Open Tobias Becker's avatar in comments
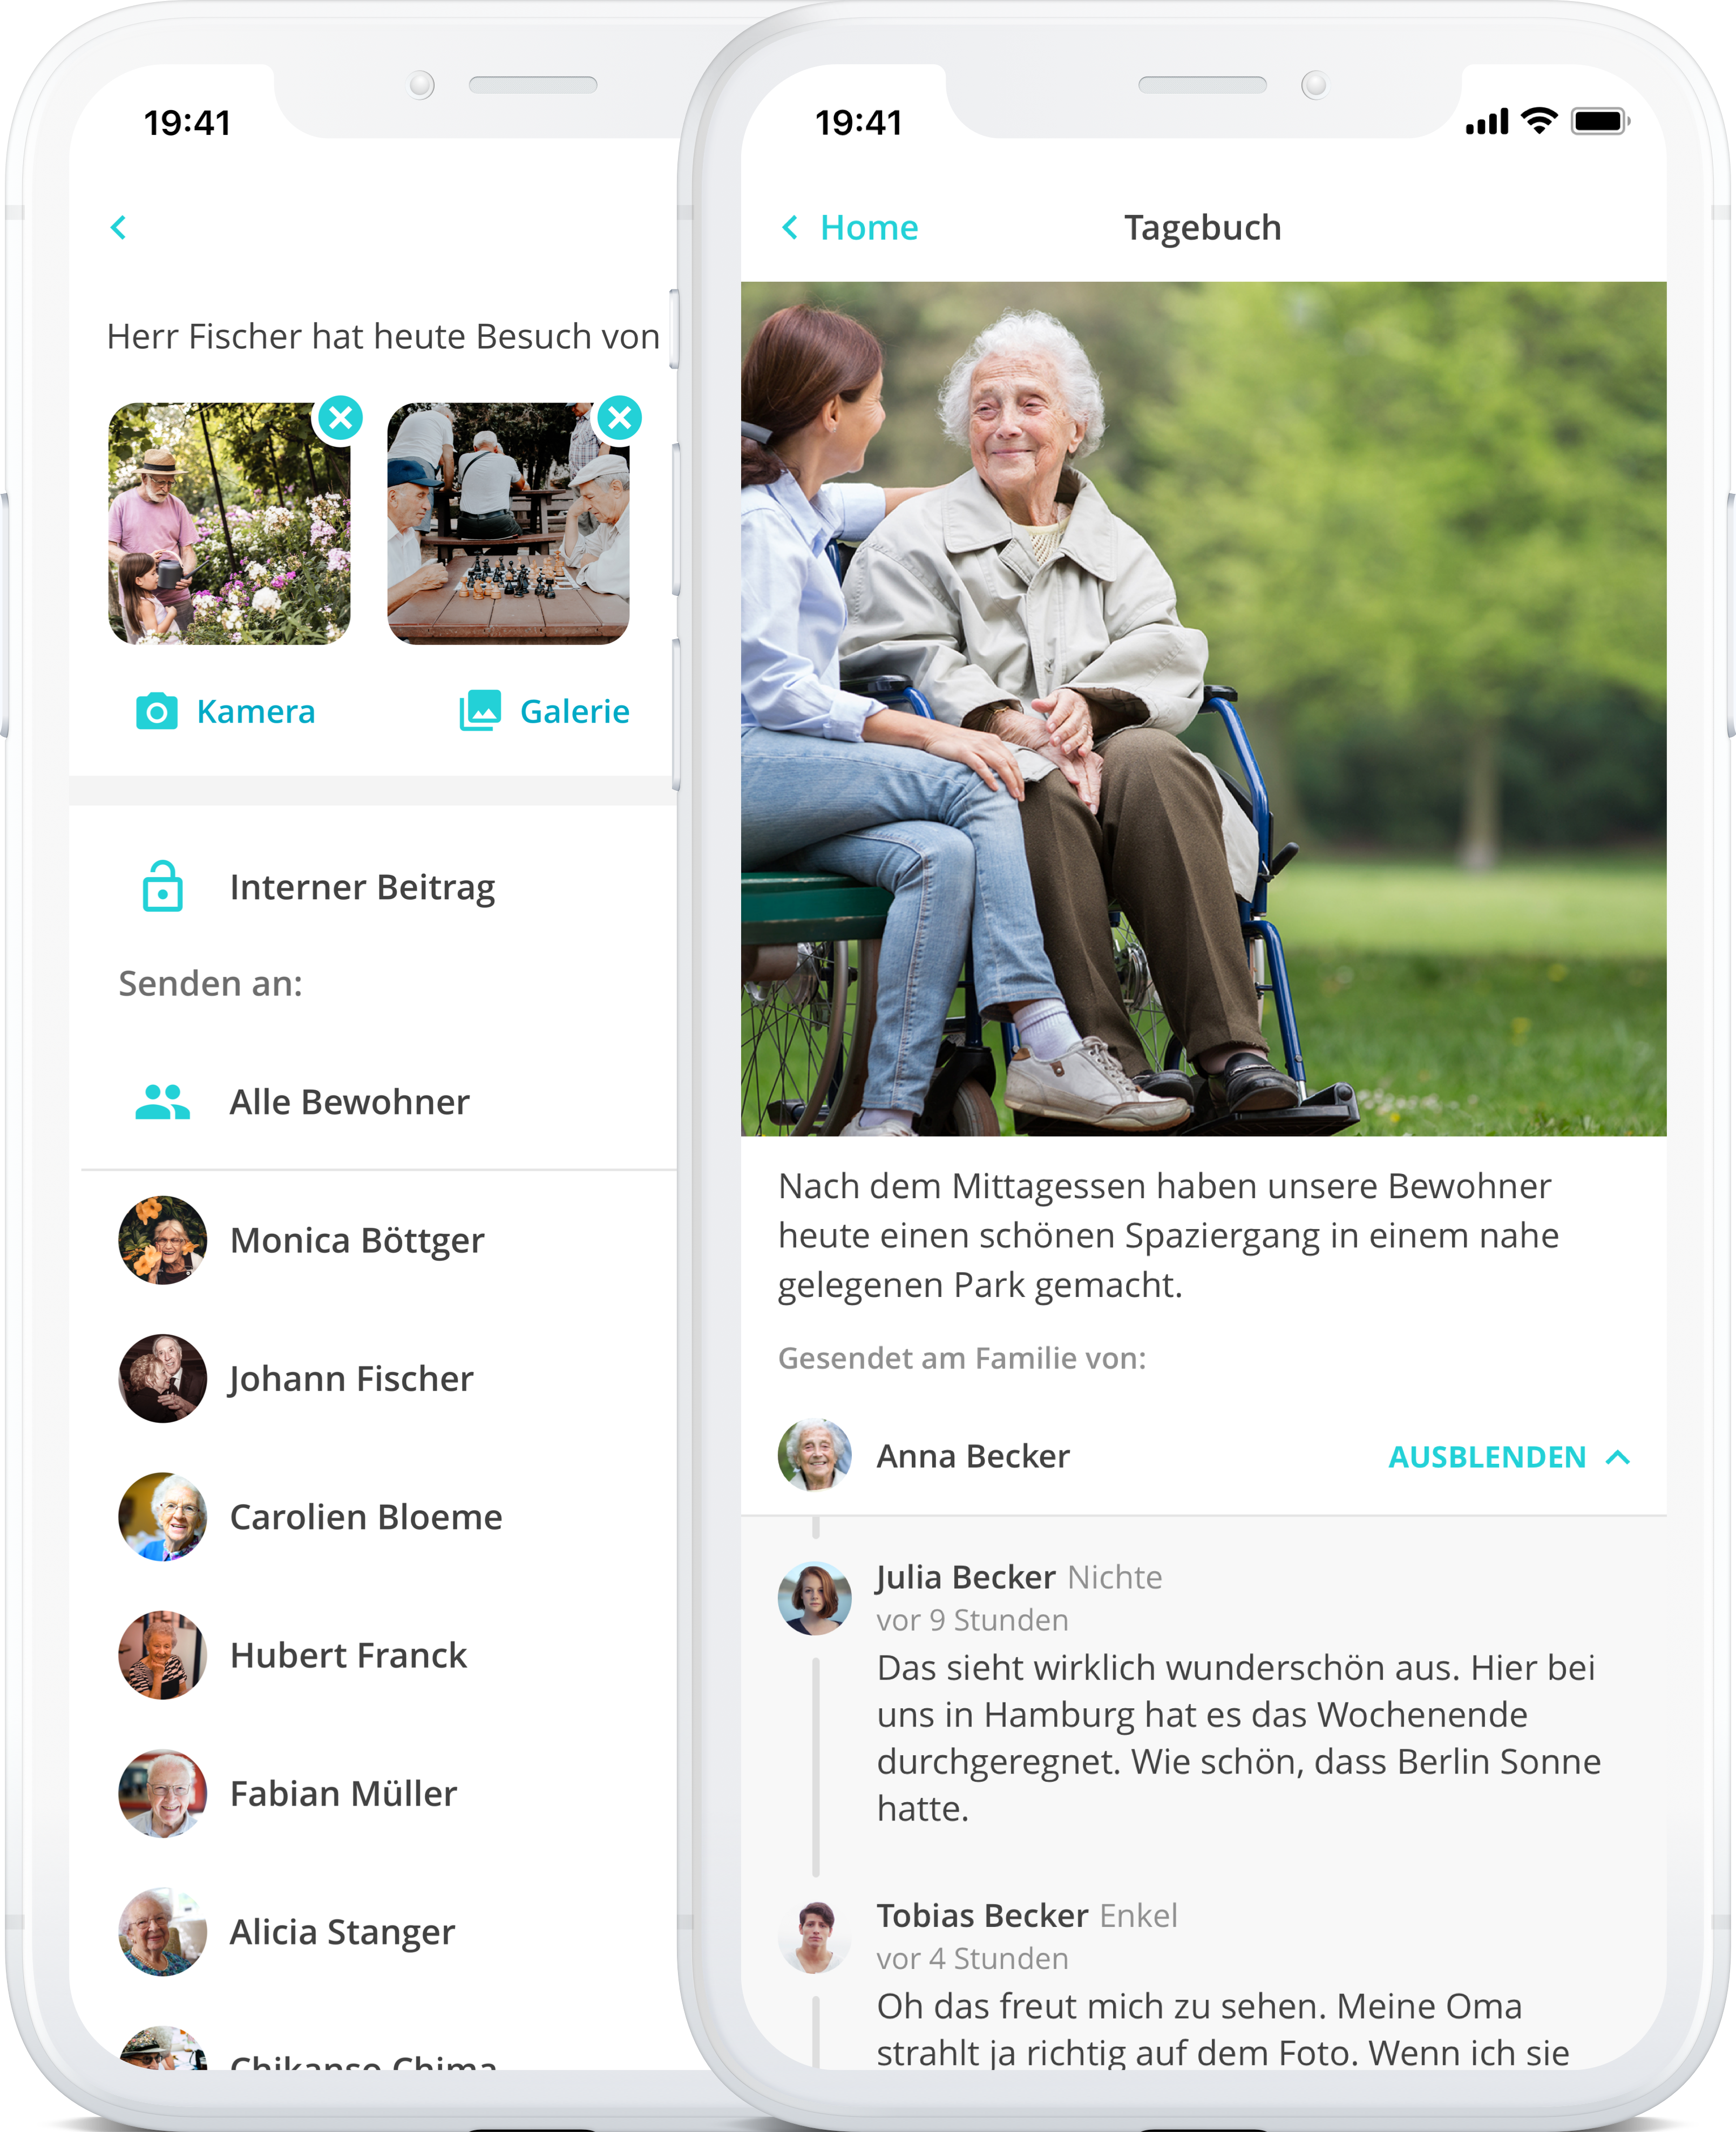This screenshot has width=1736, height=2132. pos(815,1937)
